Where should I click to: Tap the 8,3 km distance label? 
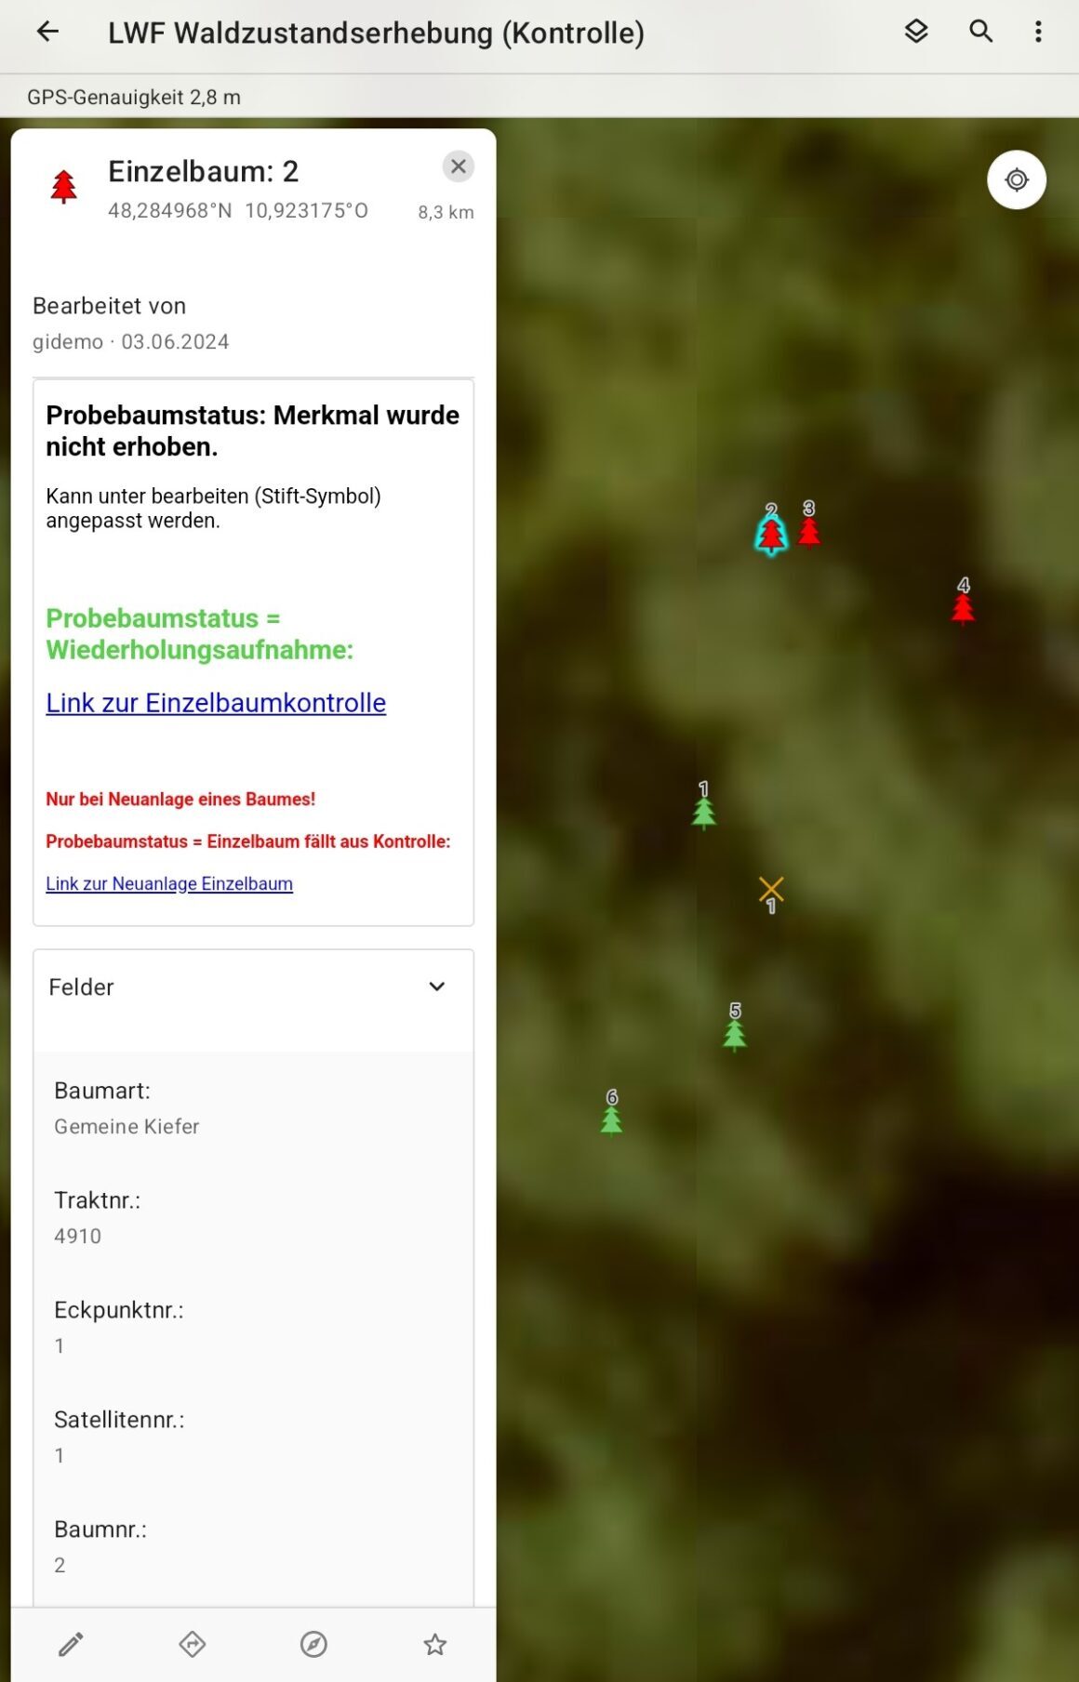pyautogui.click(x=446, y=212)
